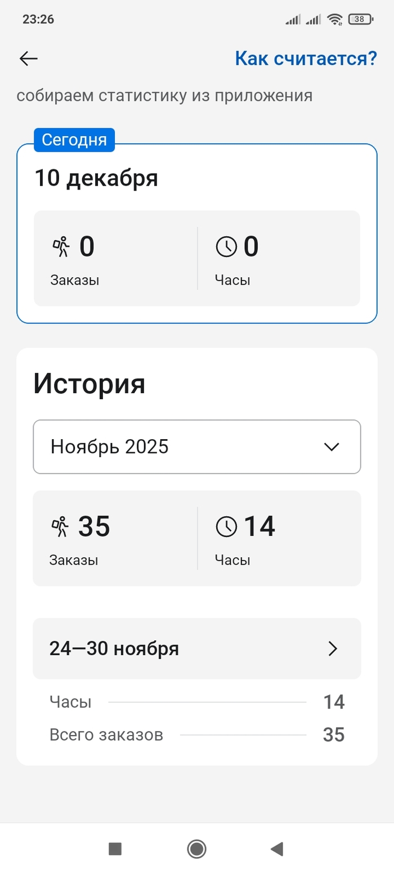Tap the "Сегодня" badge label

pyautogui.click(x=74, y=140)
